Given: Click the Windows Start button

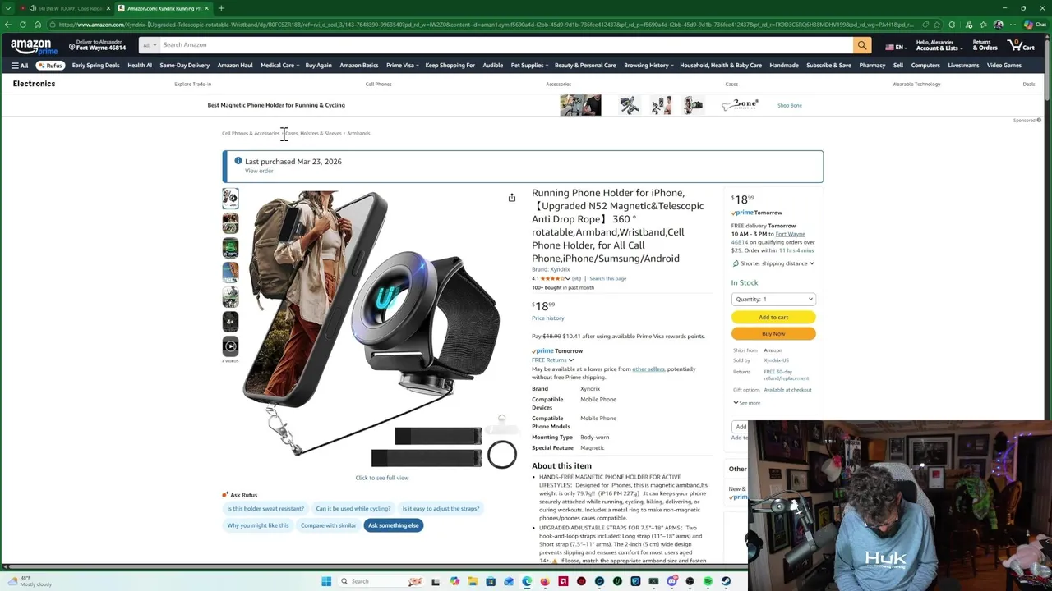Looking at the screenshot, I should (326, 581).
